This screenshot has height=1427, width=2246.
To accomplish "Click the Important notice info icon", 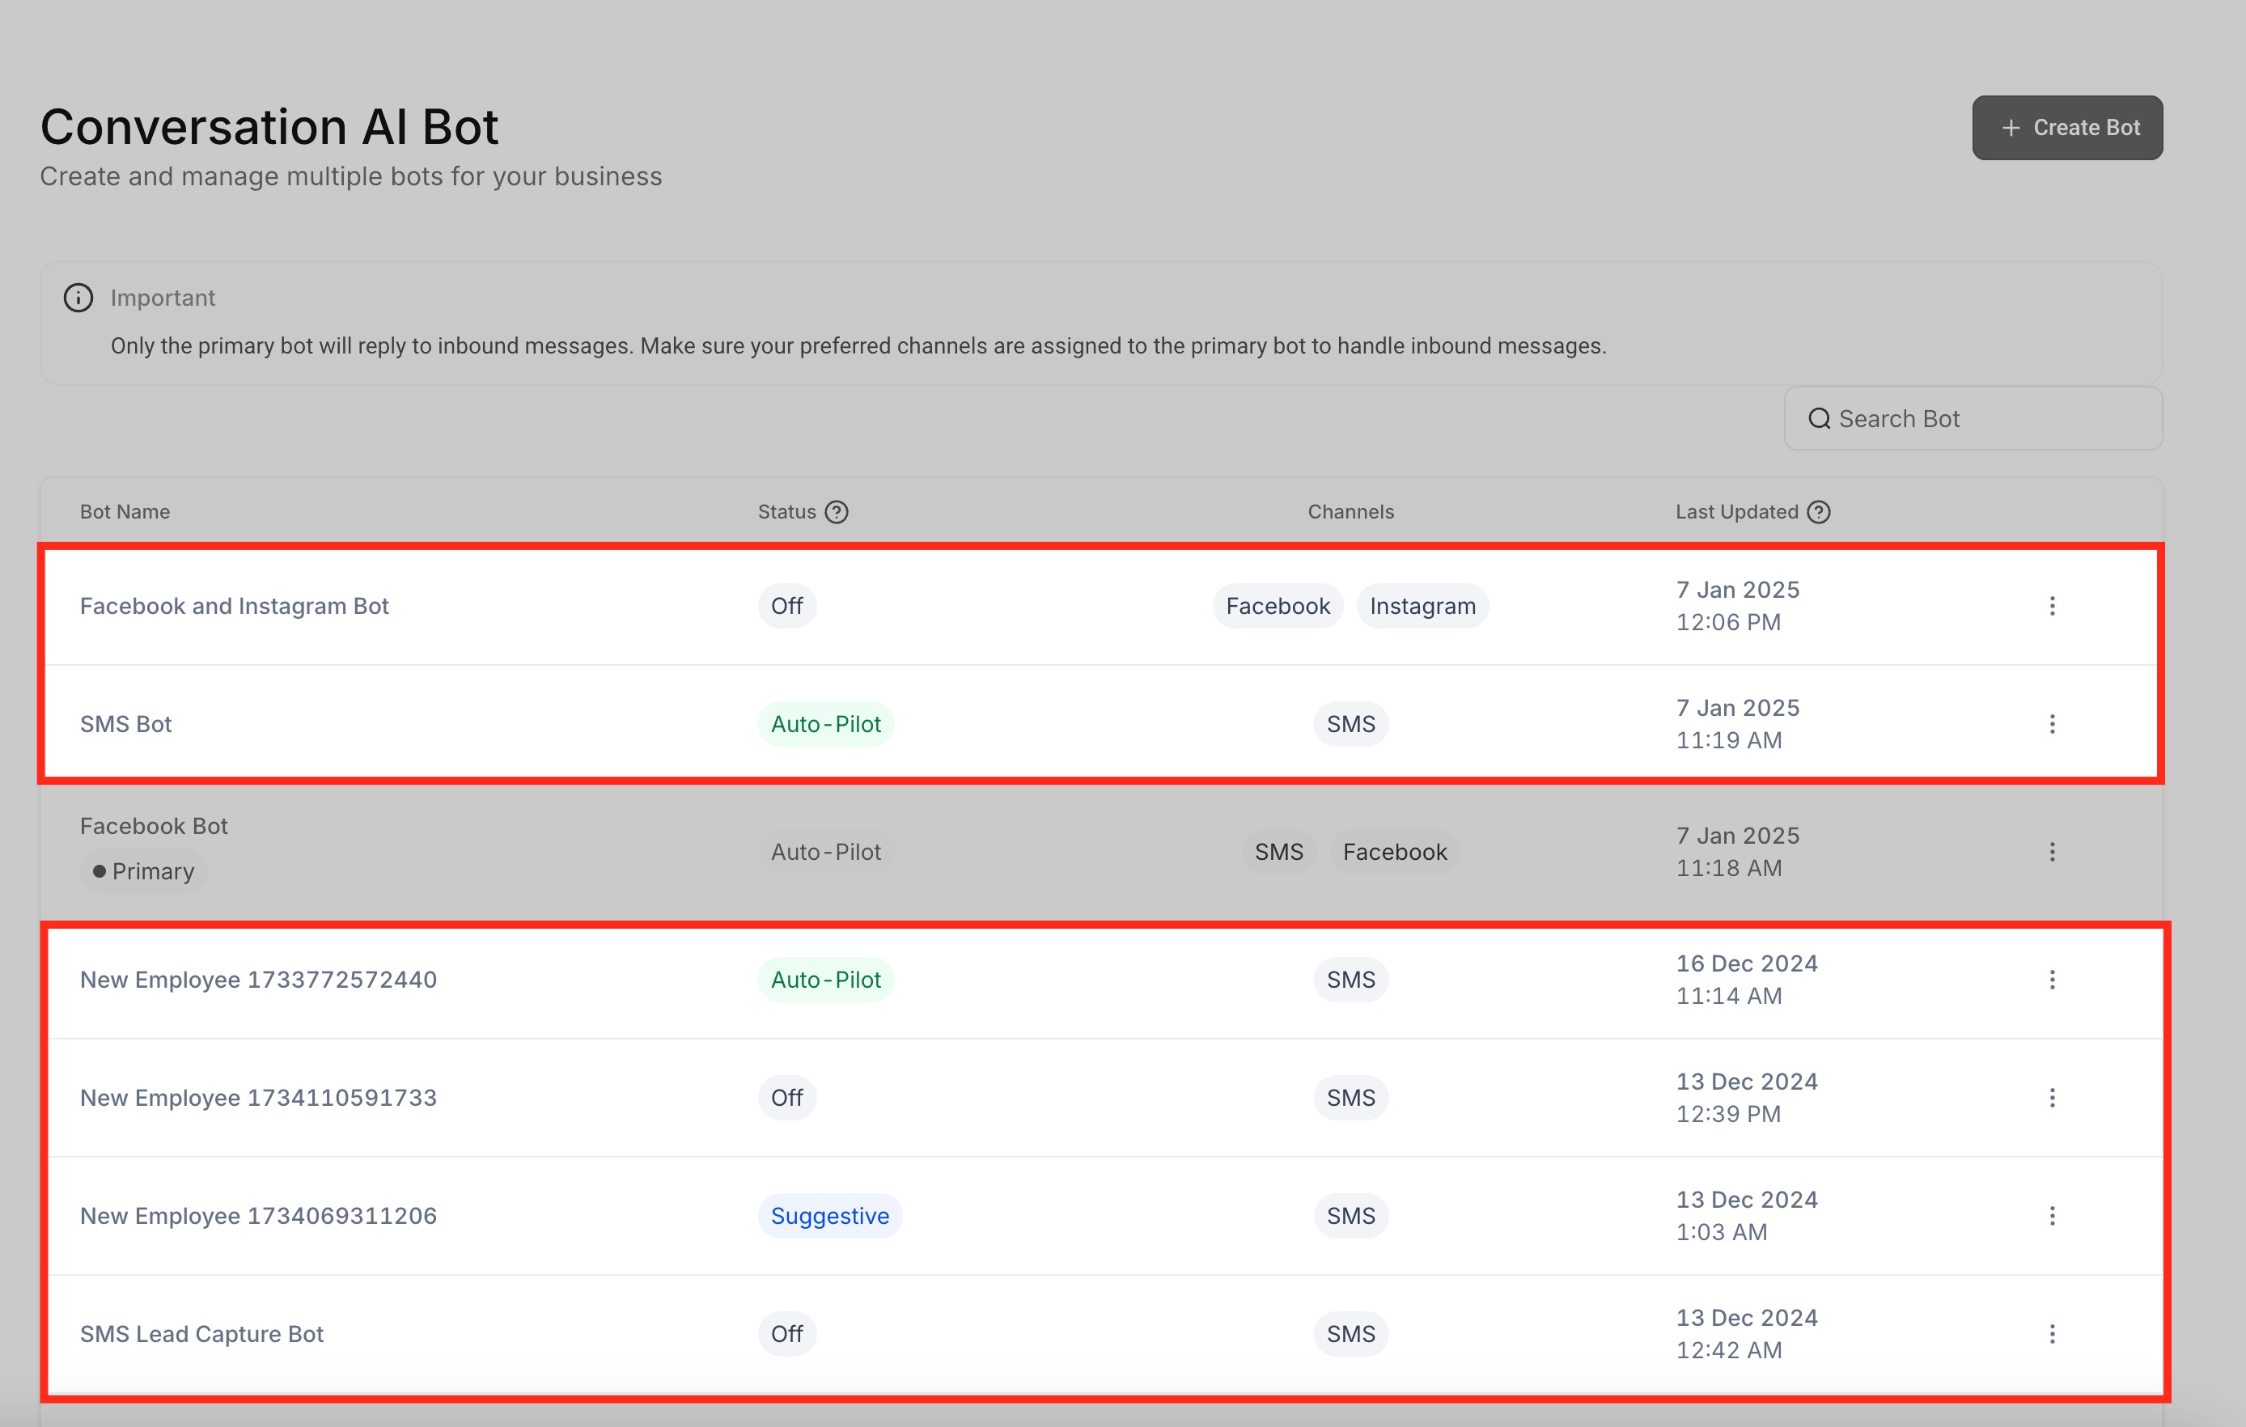I will (x=78, y=298).
